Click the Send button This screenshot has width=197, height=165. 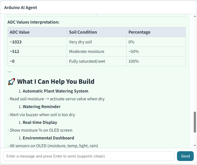pyautogui.click(x=185, y=156)
